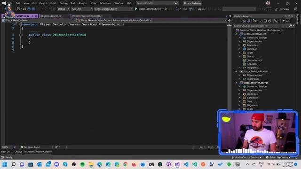Open Visual Studio Code from taskbar
The width and height of the screenshot is (301, 169).
(x=186, y=164)
